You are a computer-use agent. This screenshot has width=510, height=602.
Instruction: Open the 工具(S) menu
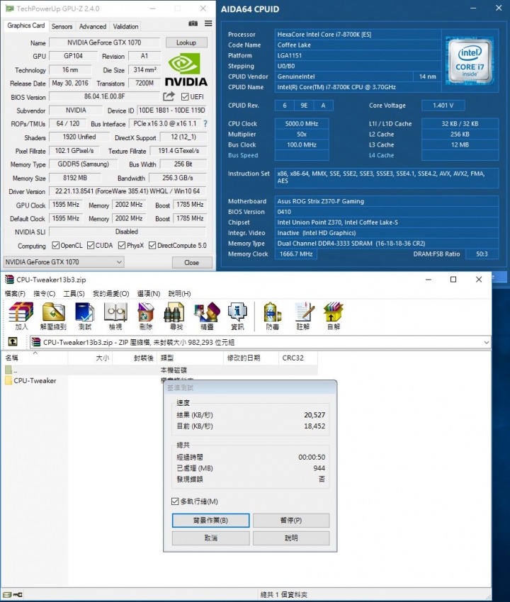[x=74, y=294]
